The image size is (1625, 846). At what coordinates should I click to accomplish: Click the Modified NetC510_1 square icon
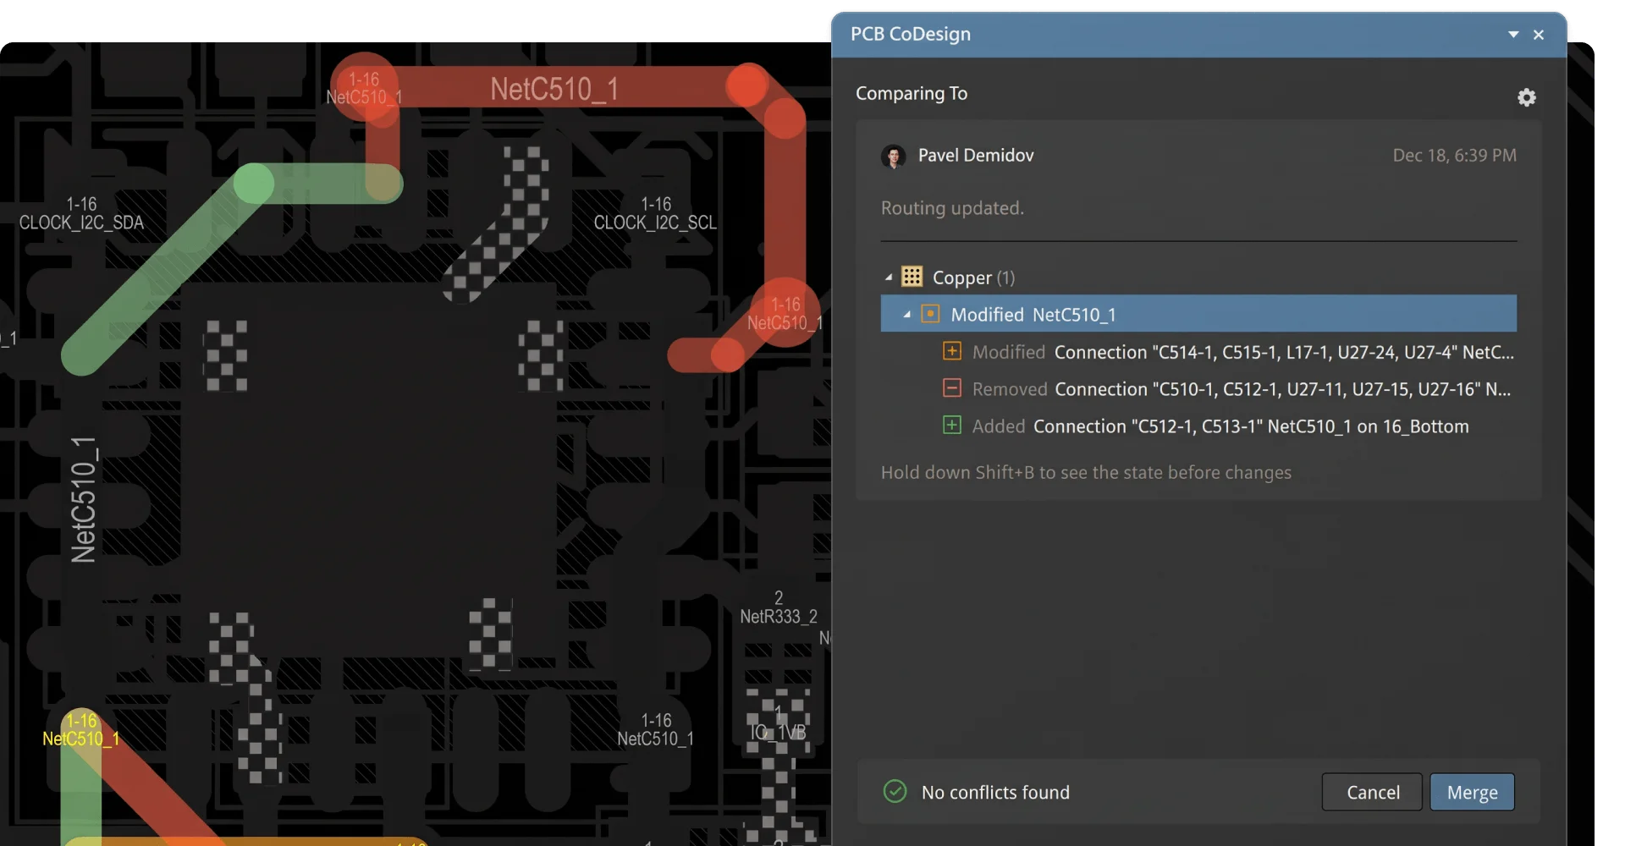[x=930, y=314]
